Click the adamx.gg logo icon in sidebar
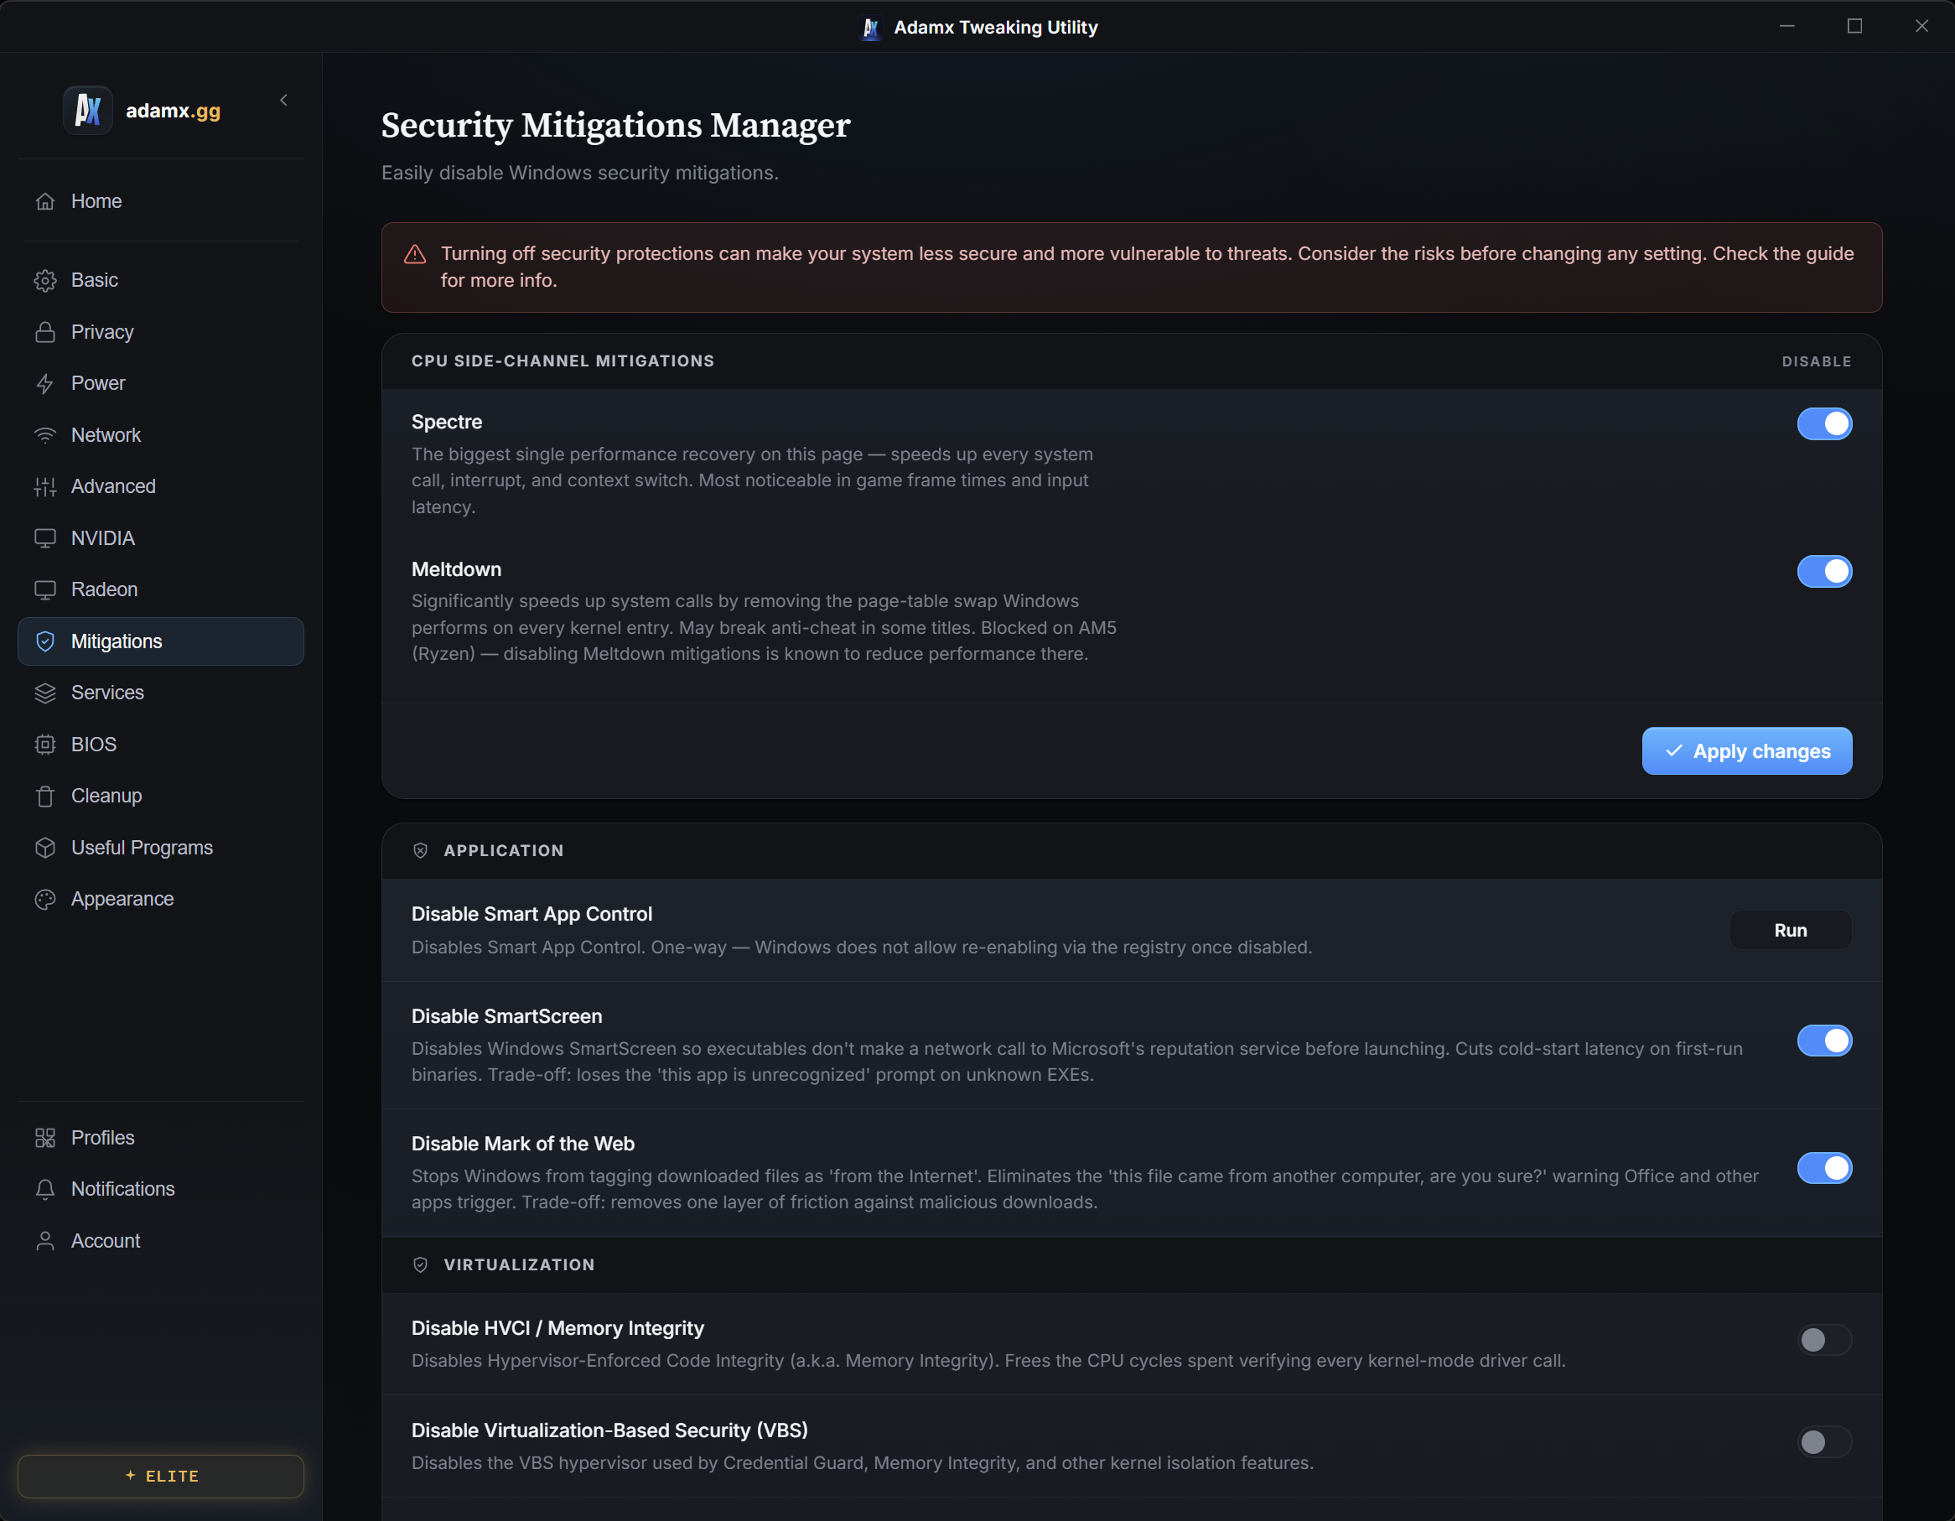This screenshot has height=1521, width=1955. point(88,110)
